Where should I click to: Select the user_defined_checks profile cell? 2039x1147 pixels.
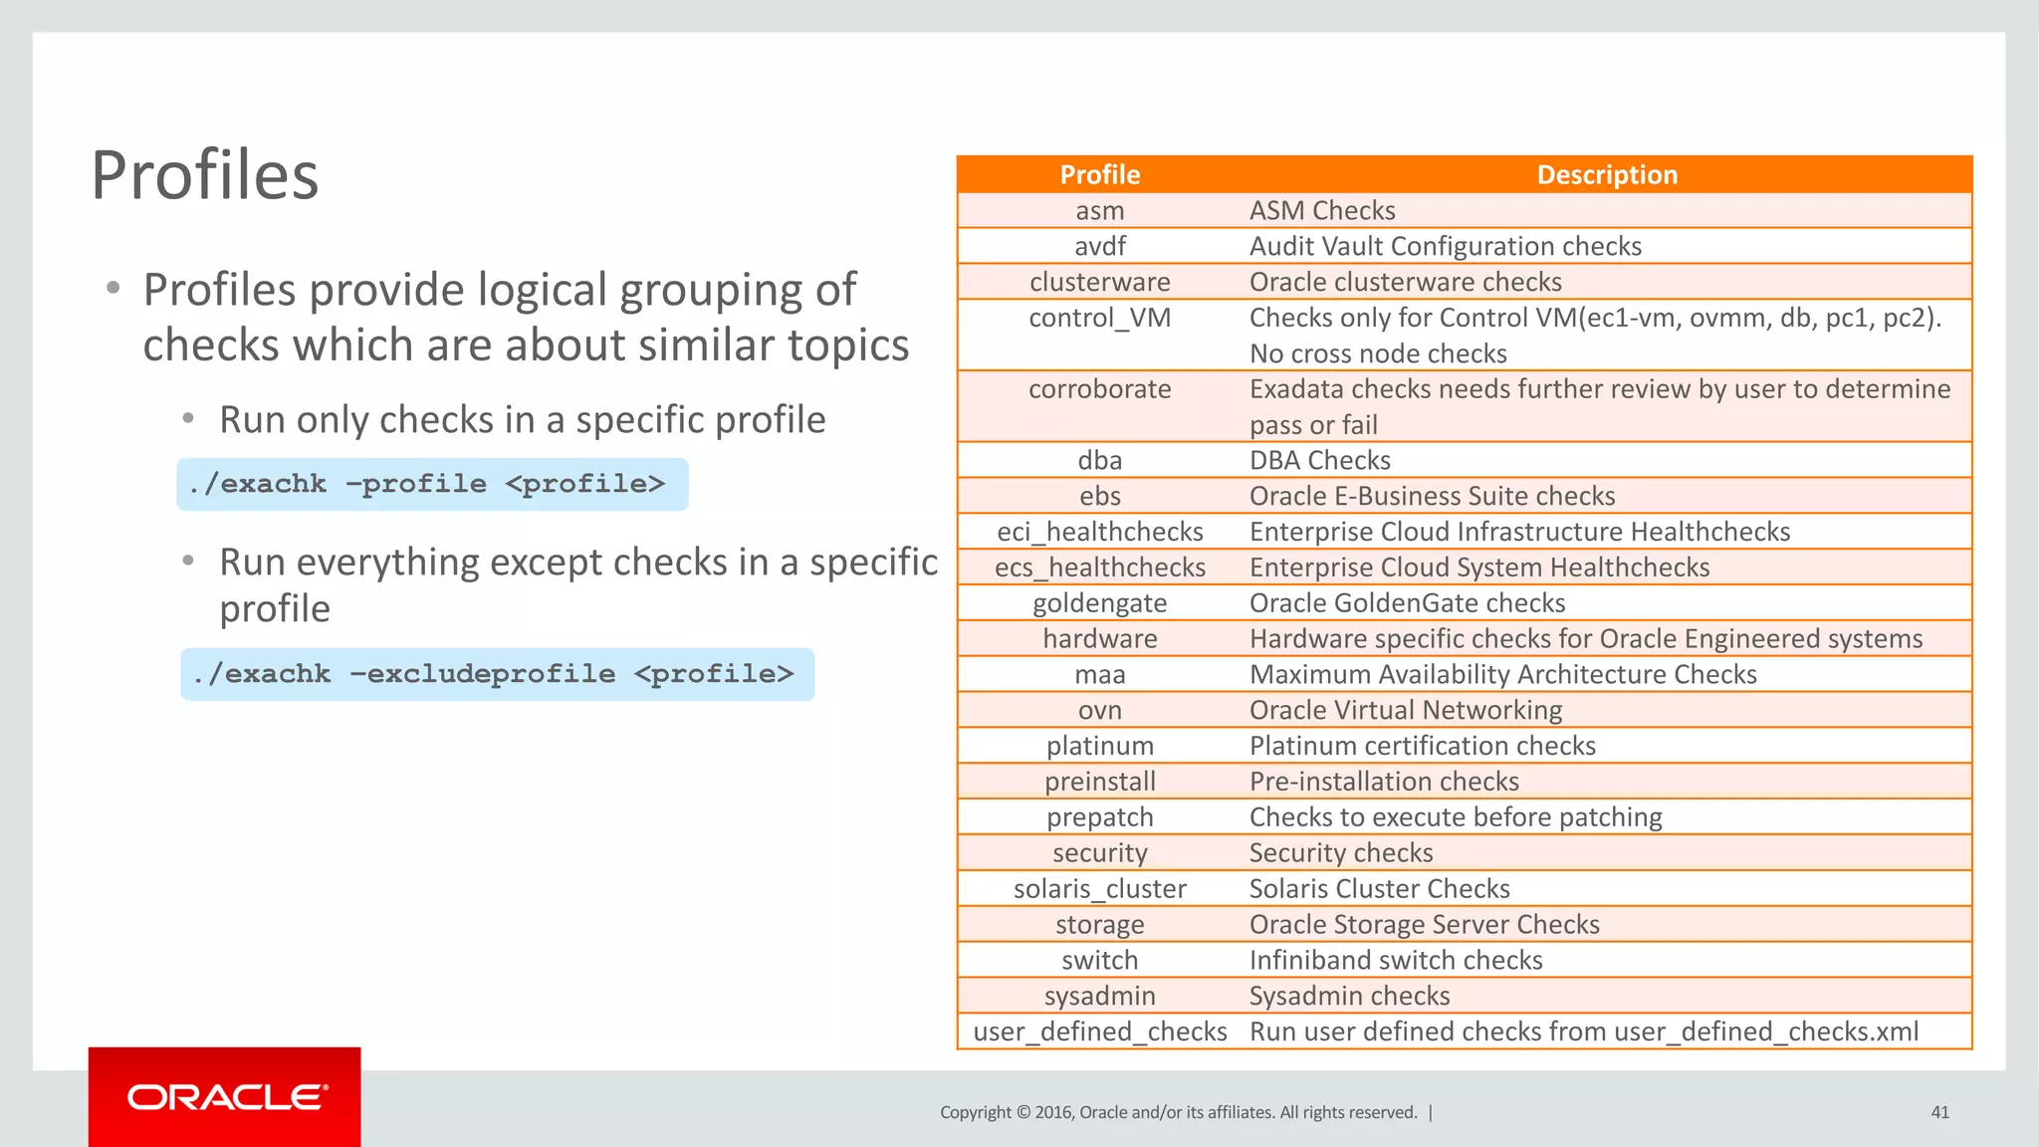(x=1100, y=1032)
